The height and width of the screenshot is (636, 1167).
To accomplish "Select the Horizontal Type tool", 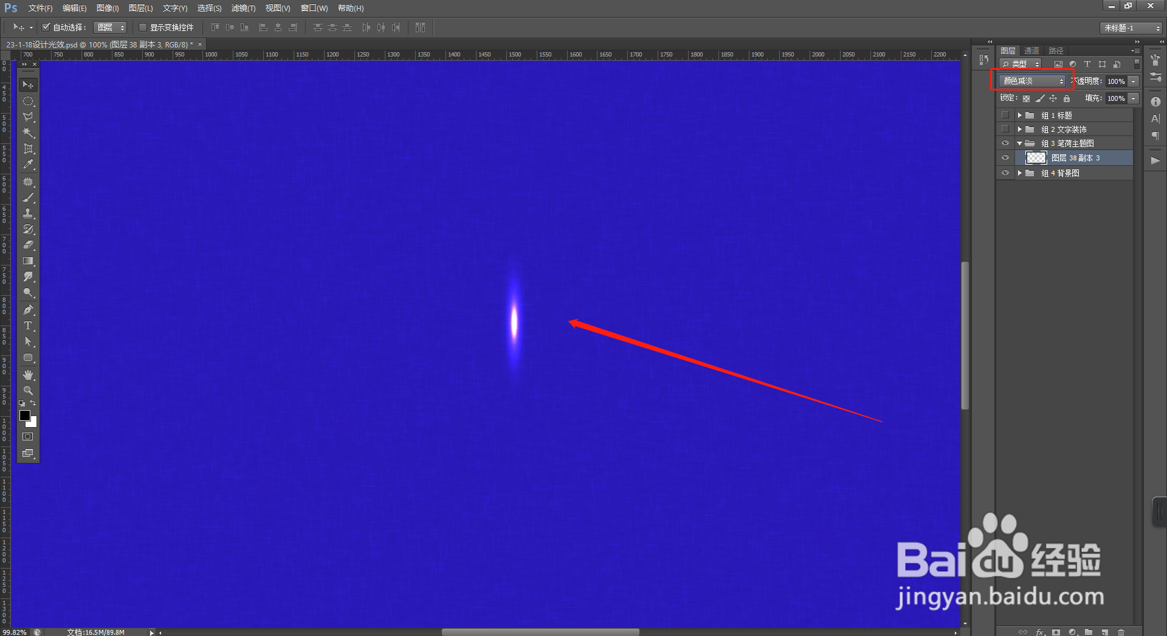I will (x=28, y=326).
